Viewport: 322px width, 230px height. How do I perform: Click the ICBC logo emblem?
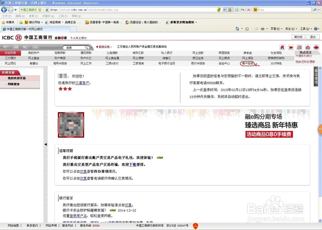tap(19, 38)
